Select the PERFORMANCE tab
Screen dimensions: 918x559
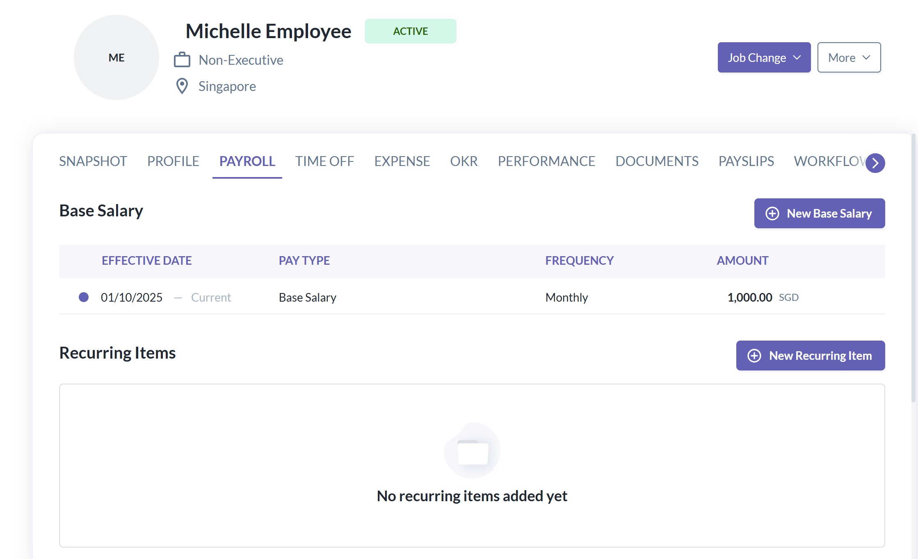(546, 161)
